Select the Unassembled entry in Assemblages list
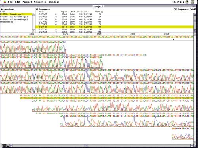The height and width of the screenshot is (148, 198). coord(7,22)
